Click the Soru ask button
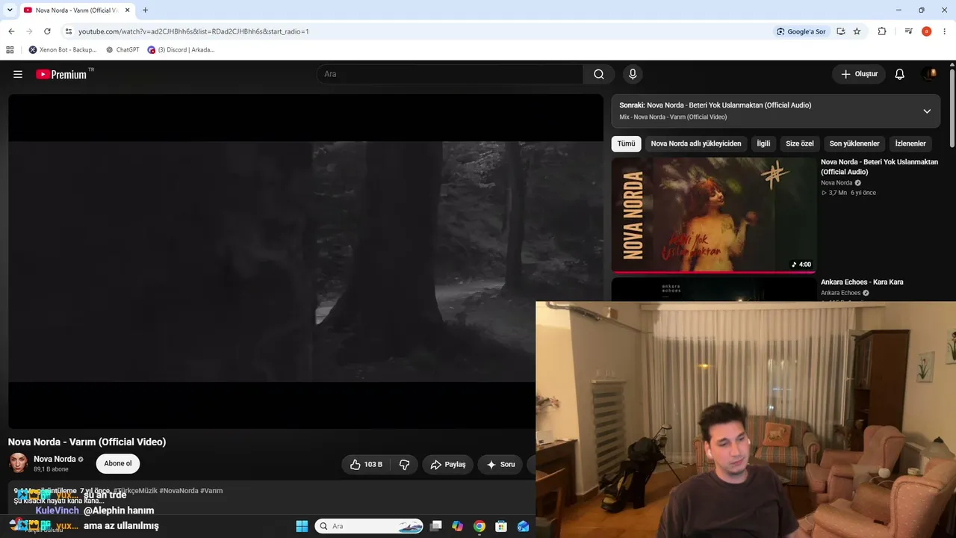 500,464
